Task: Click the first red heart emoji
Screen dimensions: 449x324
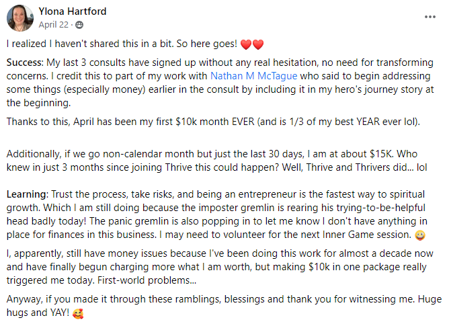Action: pos(245,44)
